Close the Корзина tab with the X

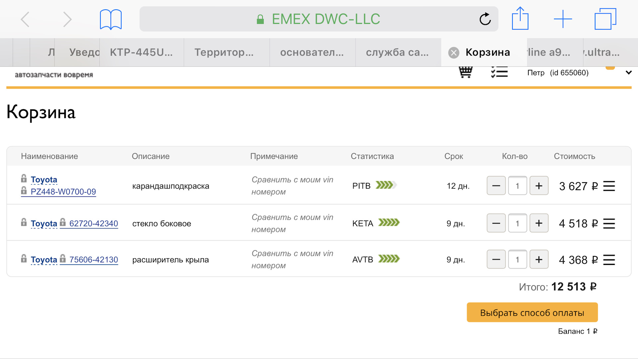pos(454,53)
